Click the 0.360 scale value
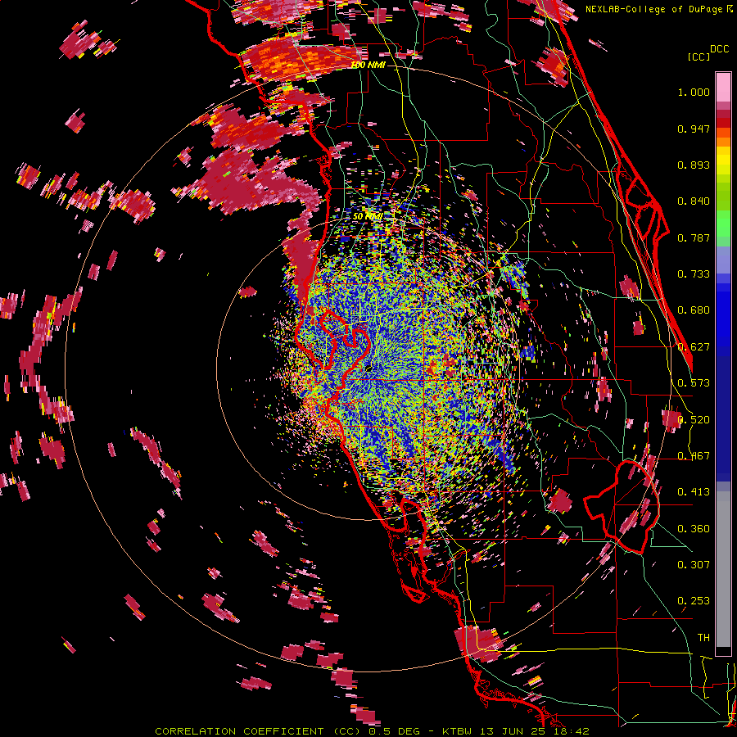Image resolution: width=737 pixels, height=737 pixels. 694,529
